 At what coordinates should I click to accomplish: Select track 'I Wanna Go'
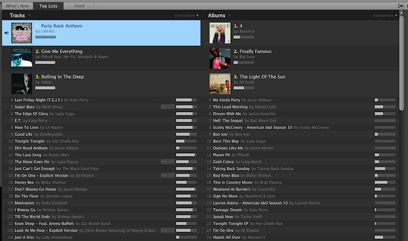click(x=25, y=210)
